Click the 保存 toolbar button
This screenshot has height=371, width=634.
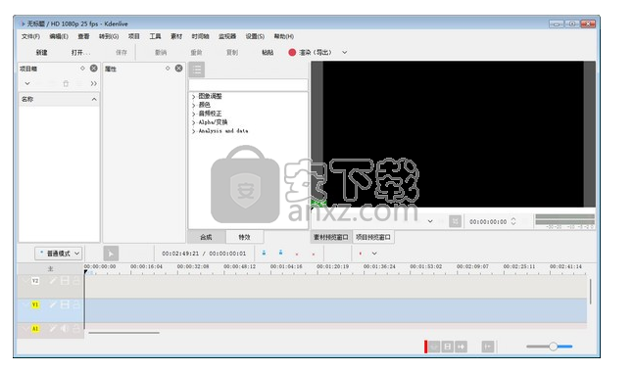[x=122, y=53]
